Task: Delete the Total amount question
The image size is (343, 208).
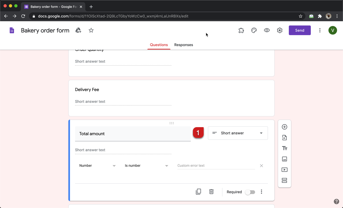Action: tap(211, 191)
